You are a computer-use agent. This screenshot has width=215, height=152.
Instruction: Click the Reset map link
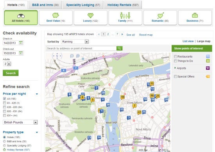coord(146,35)
